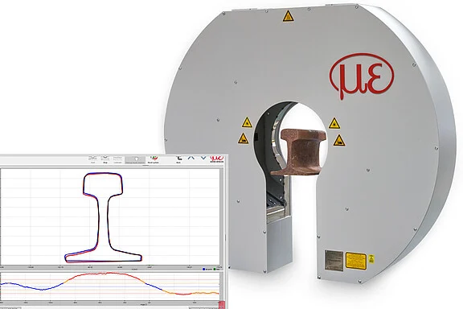463x309 pixels.
Task: Click the highlighted grey toolbar button
Action: (x=135, y=159)
